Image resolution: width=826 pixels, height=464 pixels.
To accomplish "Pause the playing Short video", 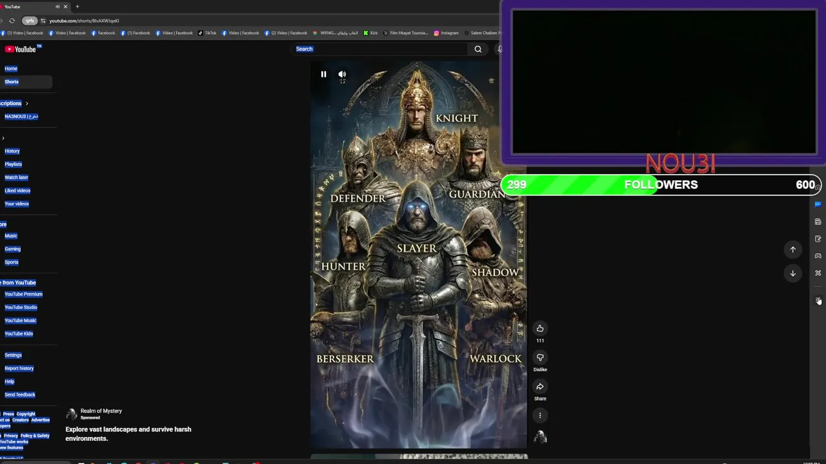I will point(323,74).
